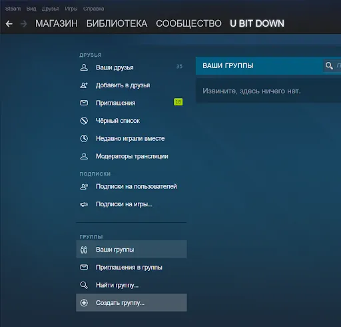Click the person icon beside Ваши друзья
Viewport: 341px width, 327px height.
84,67
